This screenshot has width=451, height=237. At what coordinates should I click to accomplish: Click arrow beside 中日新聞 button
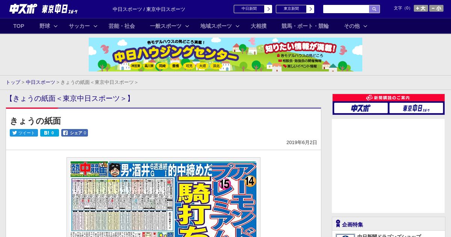click(268, 9)
